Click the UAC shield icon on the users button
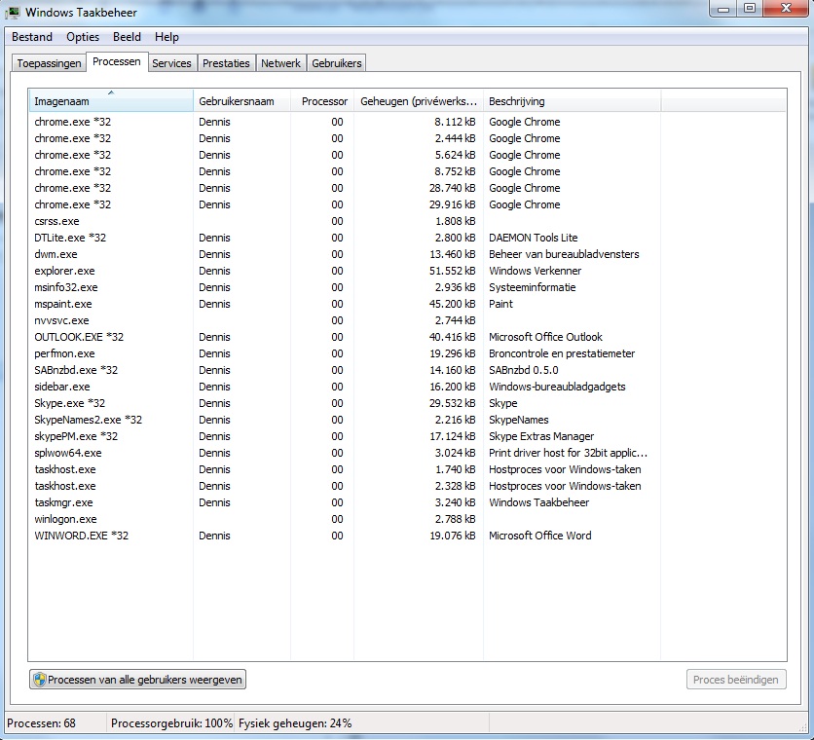The image size is (814, 740). click(41, 679)
